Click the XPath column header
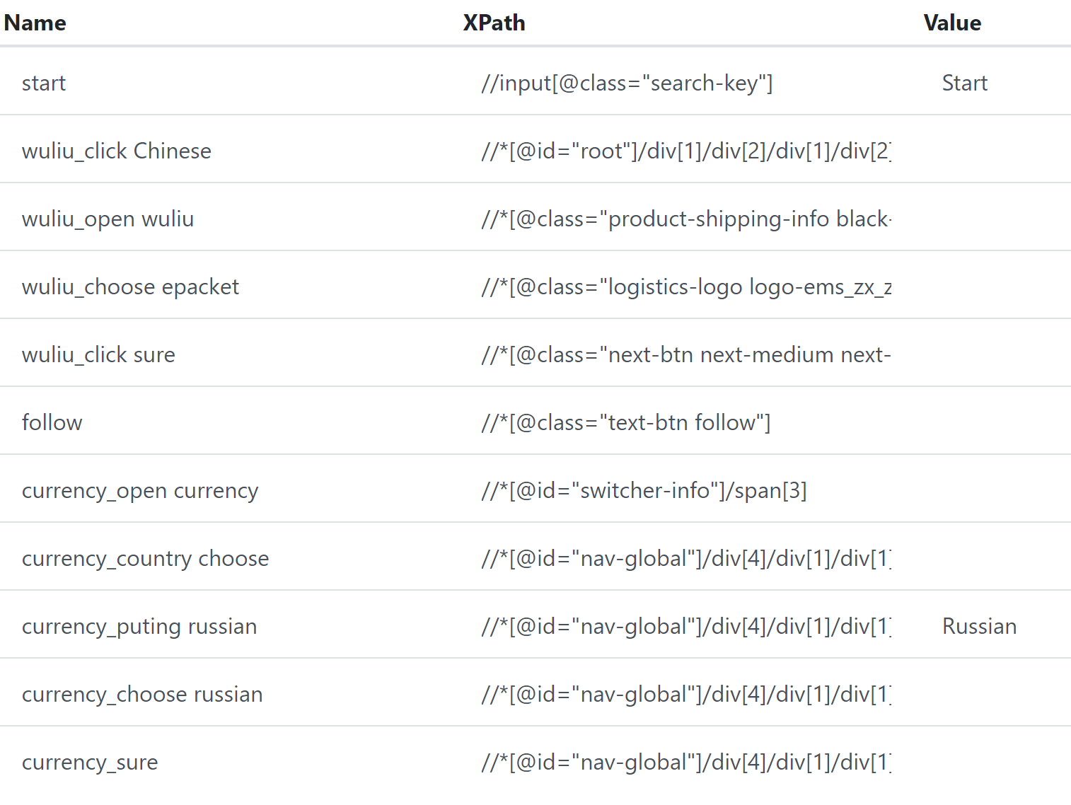Viewport: 1071px width, 805px height. 494,23
